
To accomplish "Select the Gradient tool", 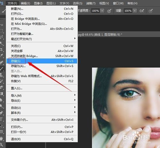I will click(x=2, y=93).
